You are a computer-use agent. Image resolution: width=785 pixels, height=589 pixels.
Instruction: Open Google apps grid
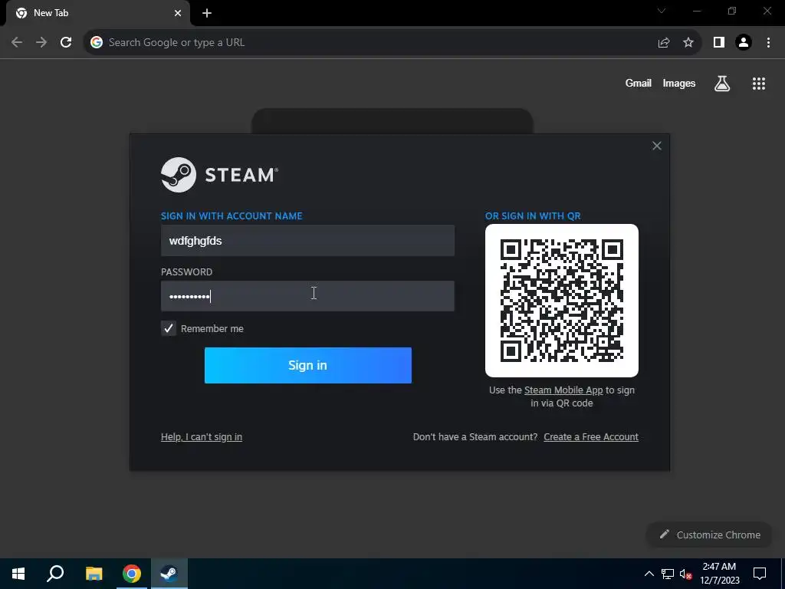[x=758, y=83]
